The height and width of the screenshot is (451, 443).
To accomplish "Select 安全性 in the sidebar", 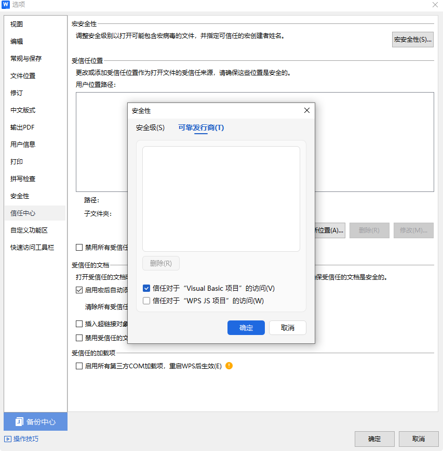I will coord(35,196).
